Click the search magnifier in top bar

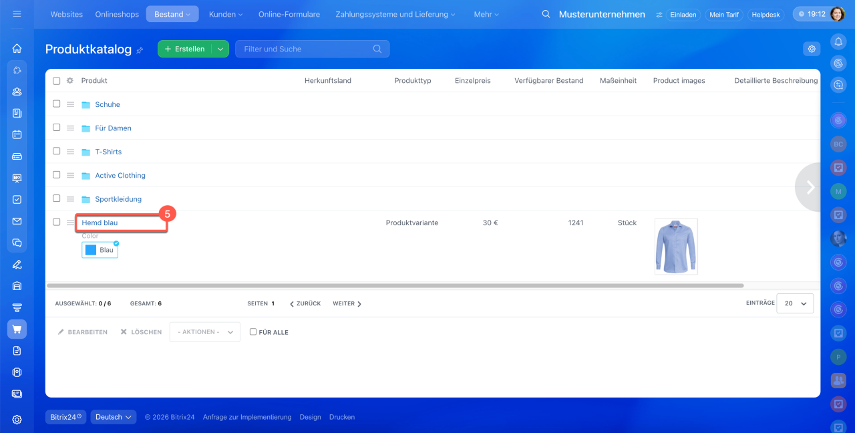546,14
